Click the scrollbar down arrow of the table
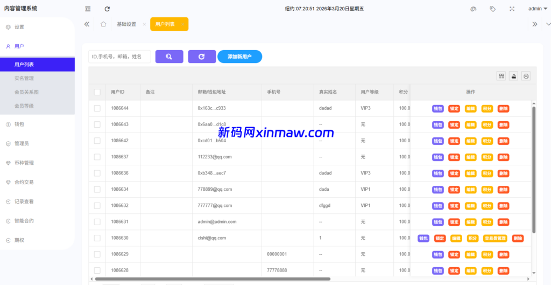The image size is (551, 285). (534, 273)
